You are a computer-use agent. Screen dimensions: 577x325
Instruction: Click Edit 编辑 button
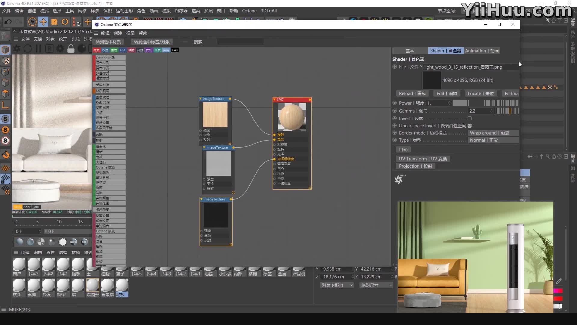point(447,94)
